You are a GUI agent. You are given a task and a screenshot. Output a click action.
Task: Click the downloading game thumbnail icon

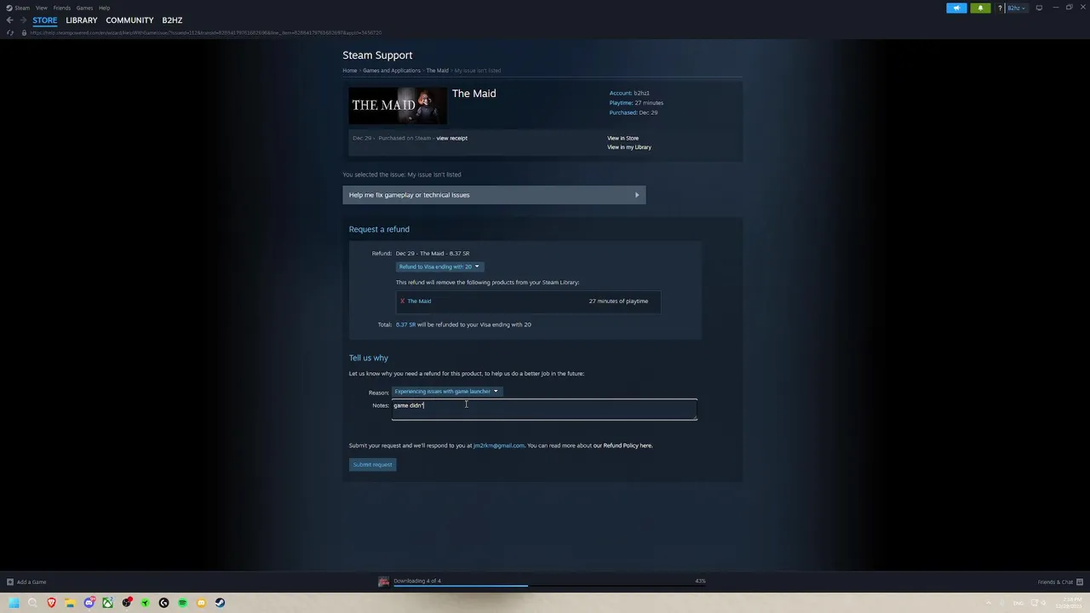pyautogui.click(x=384, y=581)
